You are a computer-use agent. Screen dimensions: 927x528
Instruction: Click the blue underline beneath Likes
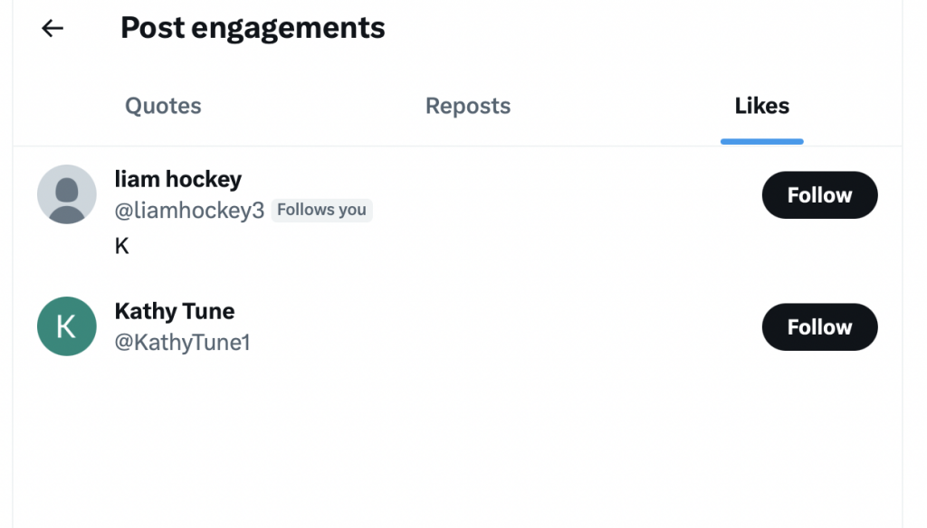761,141
